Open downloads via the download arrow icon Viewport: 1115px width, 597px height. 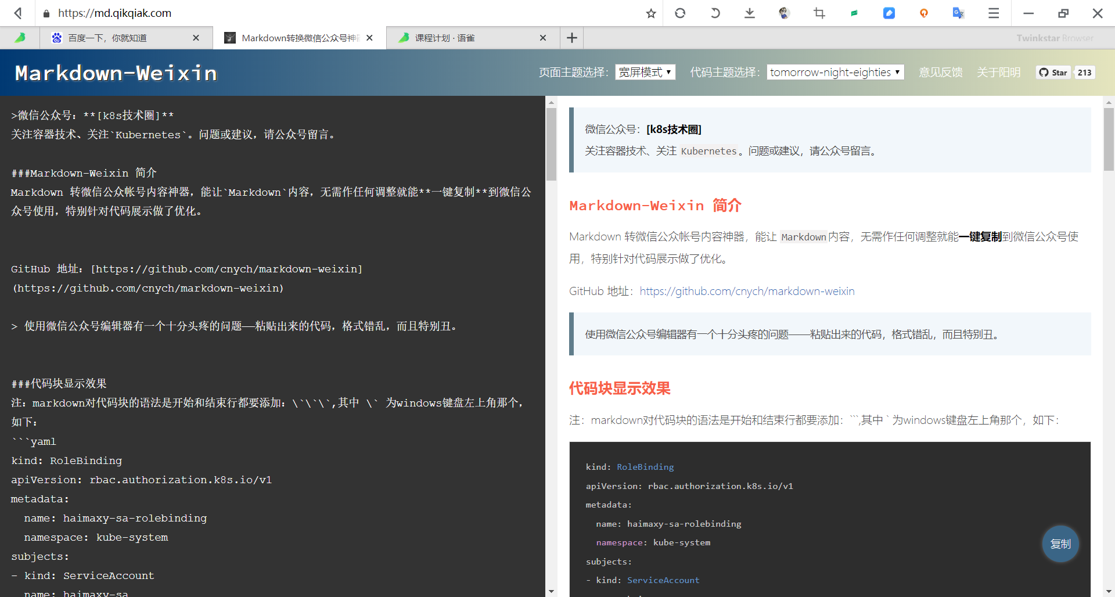click(x=750, y=13)
